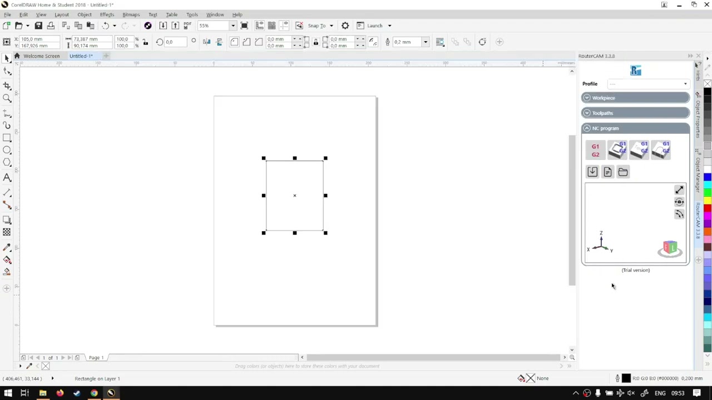The height and width of the screenshot is (400, 712).
Task: Open File Explorer from the taskbar
Action: [42, 393]
